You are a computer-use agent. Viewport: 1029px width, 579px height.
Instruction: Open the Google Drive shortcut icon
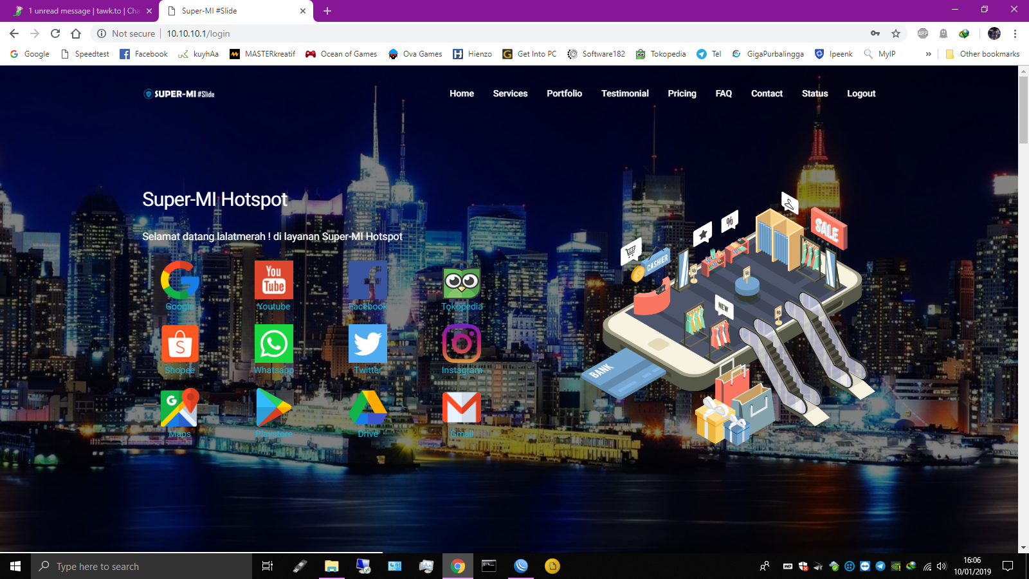tap(368, 407)
